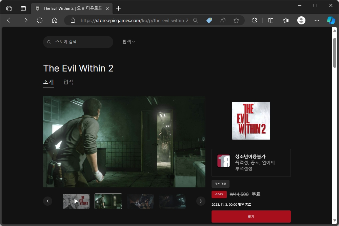Image resolution: width=339 pixels, height=226 pixels.
Task: Open the shopping price tag icon
Action: click(x=209, y=20)
